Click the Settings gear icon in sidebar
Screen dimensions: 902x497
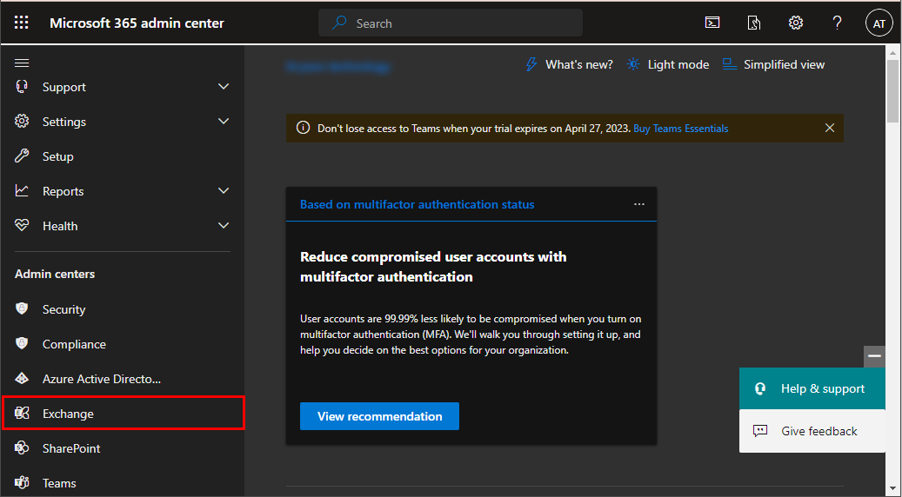pos(22,122)
